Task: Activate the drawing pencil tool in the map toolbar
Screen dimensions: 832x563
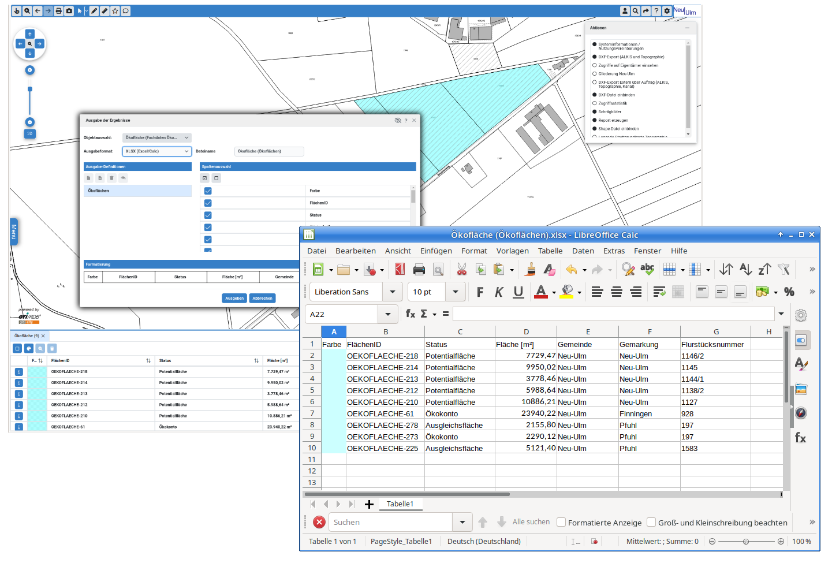Action: (94, 10)
